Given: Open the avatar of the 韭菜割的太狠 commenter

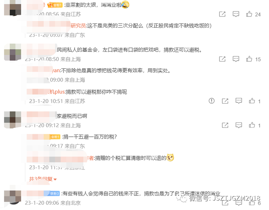Looking at the screenshot, I should tap(13, 8).
